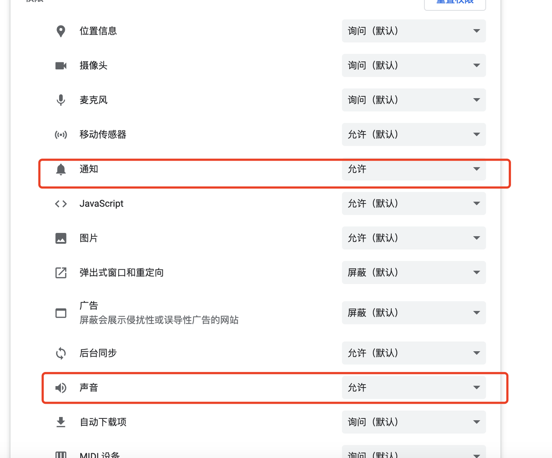Click the automatic downloads arrow icon

tap(61, 422)
